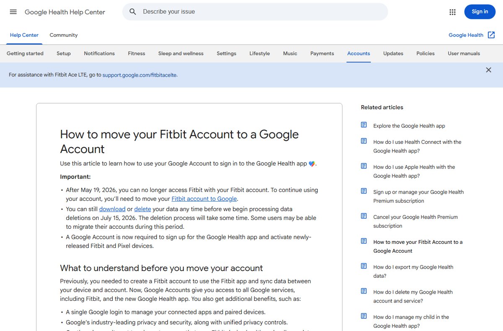Go to Google Health Help Center home title
This screenshot has height=331, width=503.
pos(65,12)
